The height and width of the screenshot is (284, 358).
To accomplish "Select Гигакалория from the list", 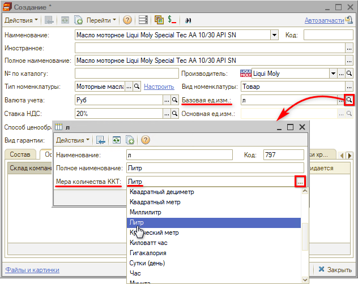I will point(214,253).
